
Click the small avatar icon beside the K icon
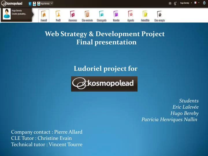point(34,4)
